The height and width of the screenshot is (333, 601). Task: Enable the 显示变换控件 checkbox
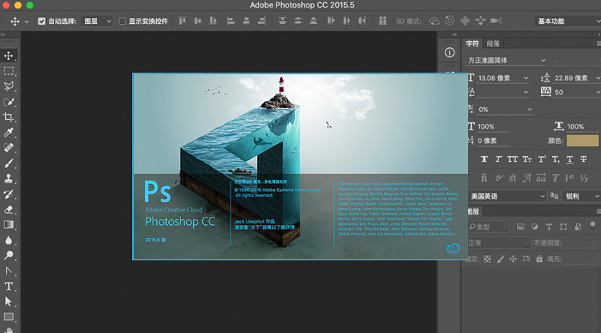(x=122, y=22)
